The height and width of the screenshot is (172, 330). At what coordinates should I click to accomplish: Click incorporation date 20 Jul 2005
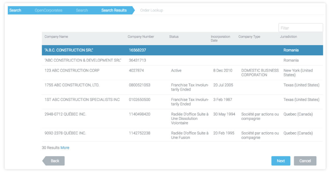[223, 85]
